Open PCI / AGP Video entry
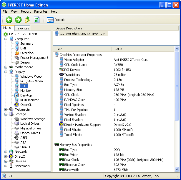The width and height of the screenshot is (181, 180). pyautogui.click(x=31, y=81)
